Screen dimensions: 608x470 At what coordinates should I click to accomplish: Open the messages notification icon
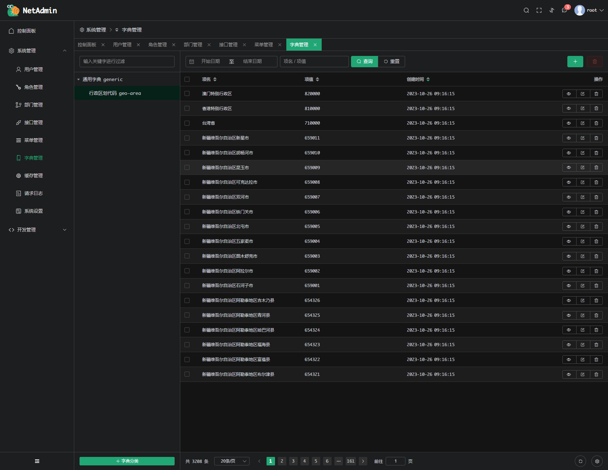565,10
